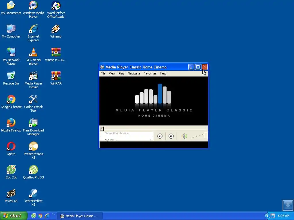Select the Mozilla Firefox desktop shortcut
The image size is (294, 220).
[11, 125]
